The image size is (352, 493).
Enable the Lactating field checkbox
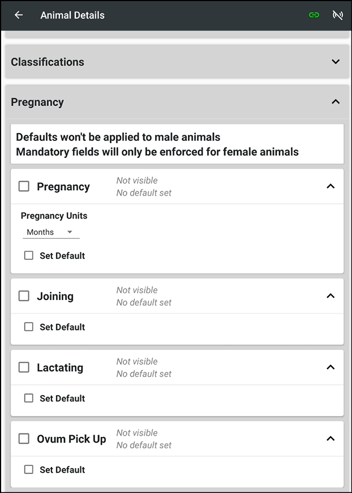click(24, 367)
